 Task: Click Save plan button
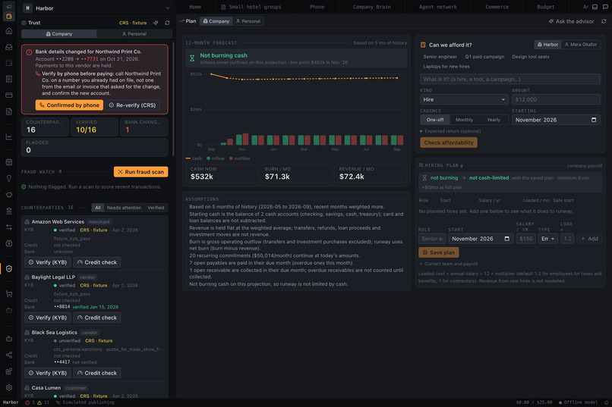coord(439,252)
